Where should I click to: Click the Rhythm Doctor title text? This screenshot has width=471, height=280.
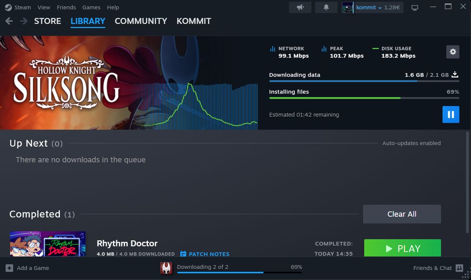[x=127, y=243]
